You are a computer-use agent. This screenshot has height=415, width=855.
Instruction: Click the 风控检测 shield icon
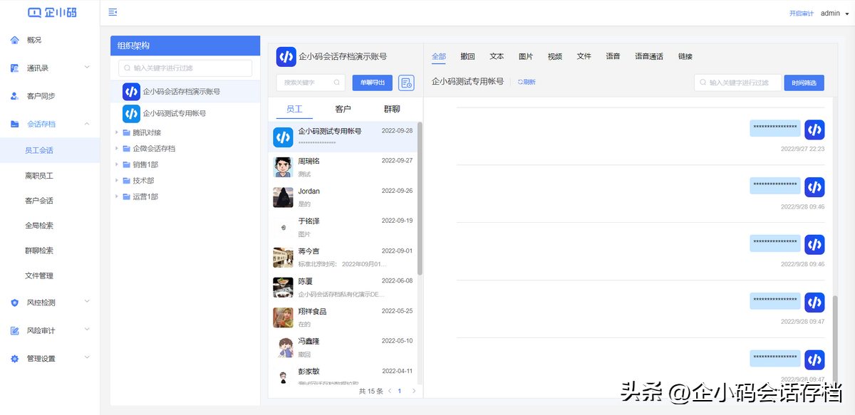tap(15, 303)
